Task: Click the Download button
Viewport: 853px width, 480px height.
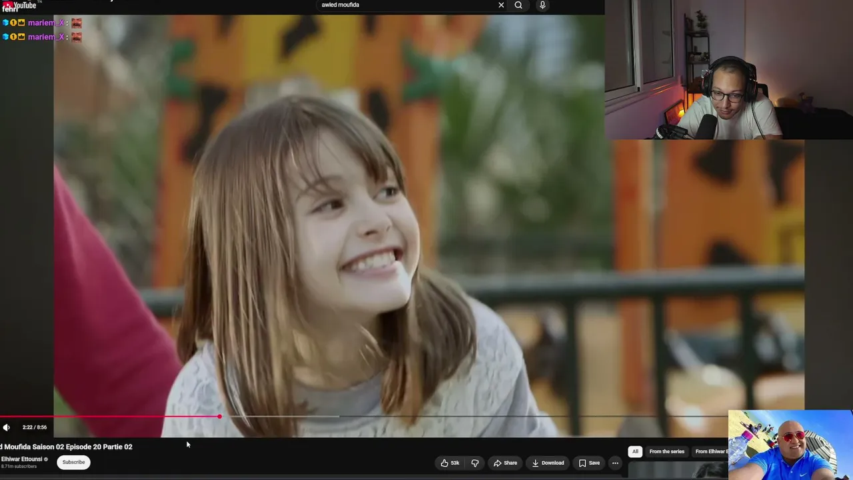Action: coord(548,463)
